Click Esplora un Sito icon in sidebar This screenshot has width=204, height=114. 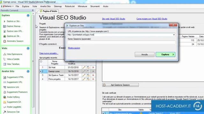click(x=4, y=21)
